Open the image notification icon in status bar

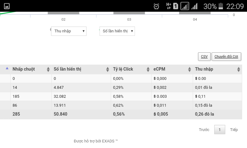[6, 6]
